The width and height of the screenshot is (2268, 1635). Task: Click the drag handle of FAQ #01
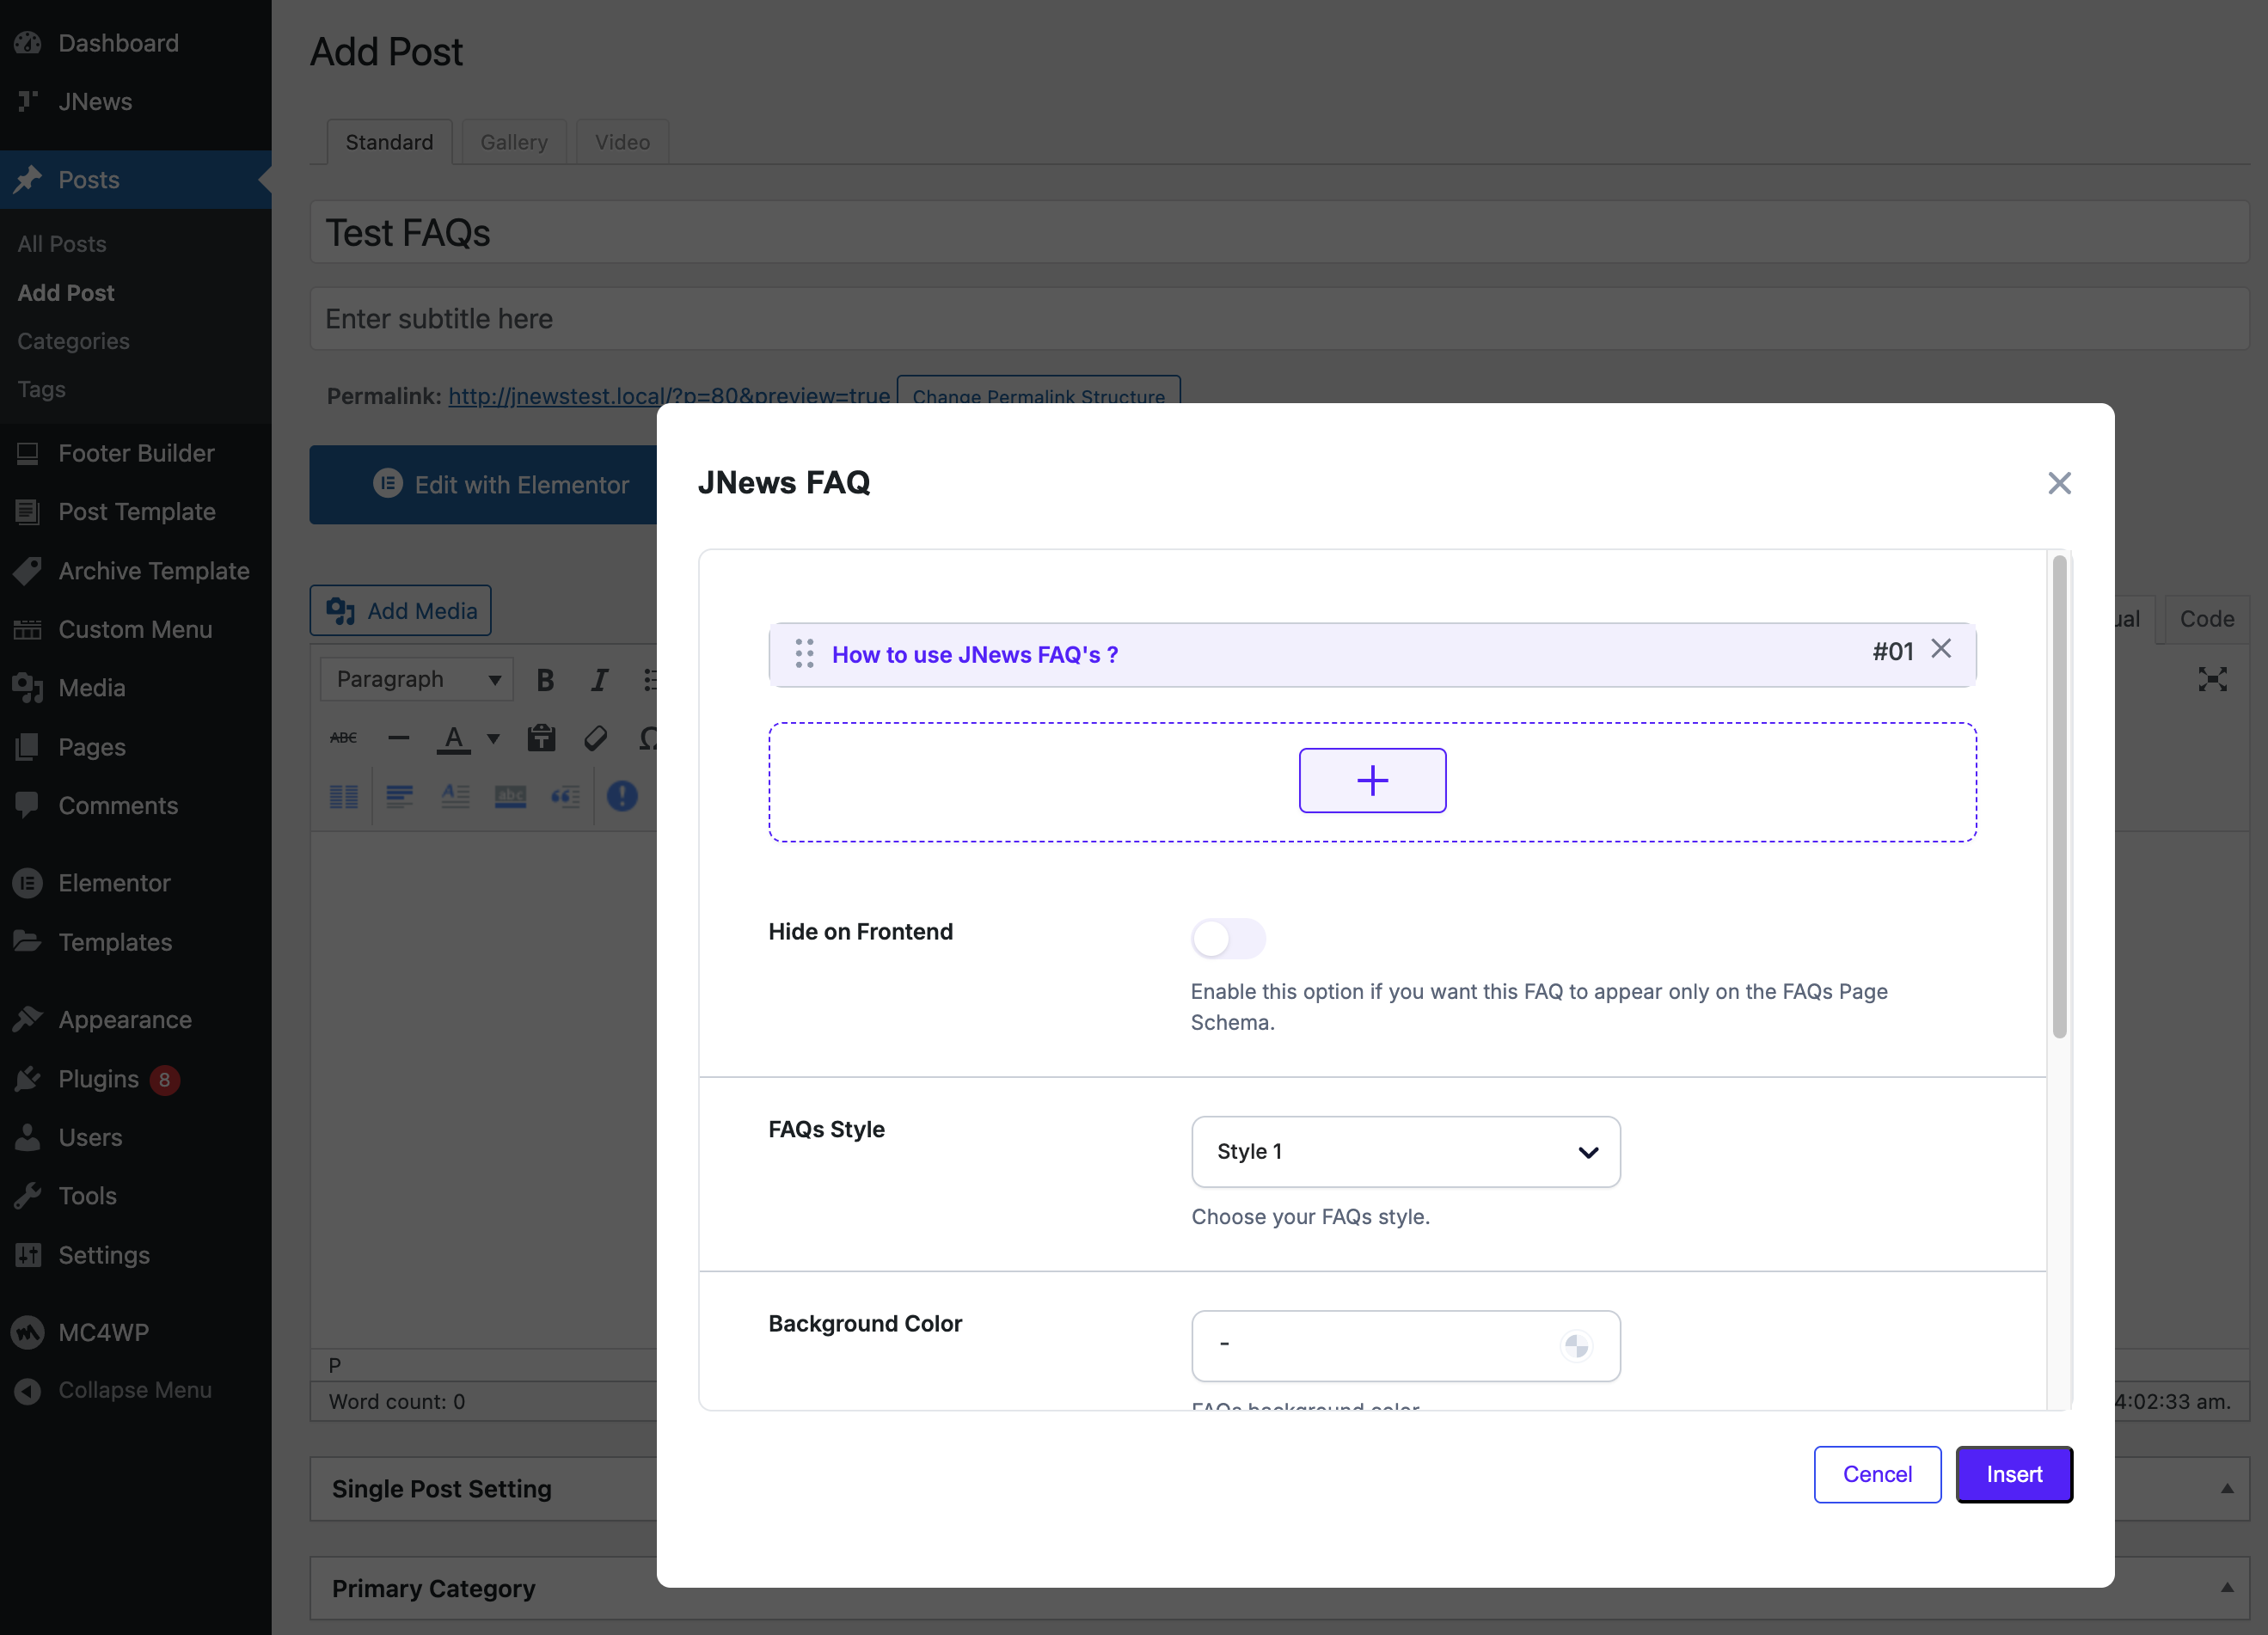(804, 654)
